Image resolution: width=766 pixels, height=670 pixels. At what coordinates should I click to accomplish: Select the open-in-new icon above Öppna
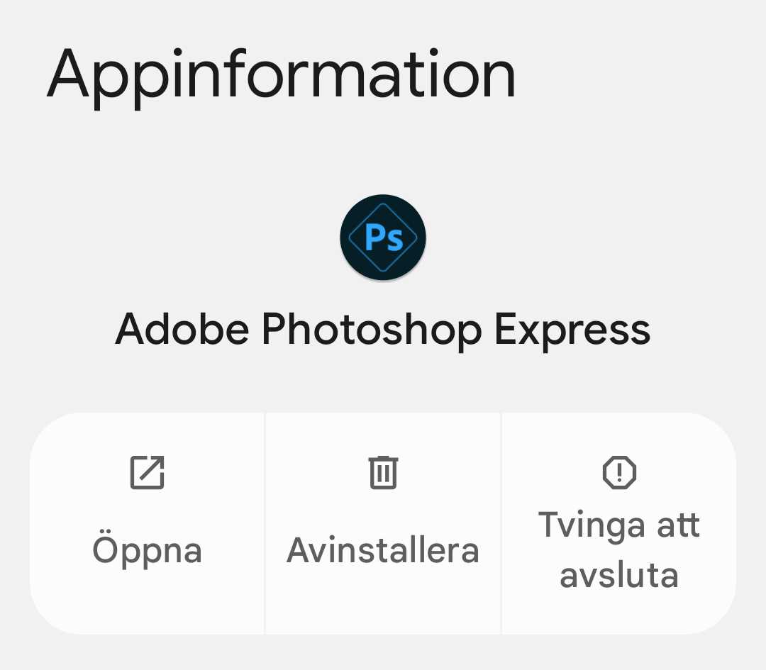pyautogui.click(x=148, y=473)
